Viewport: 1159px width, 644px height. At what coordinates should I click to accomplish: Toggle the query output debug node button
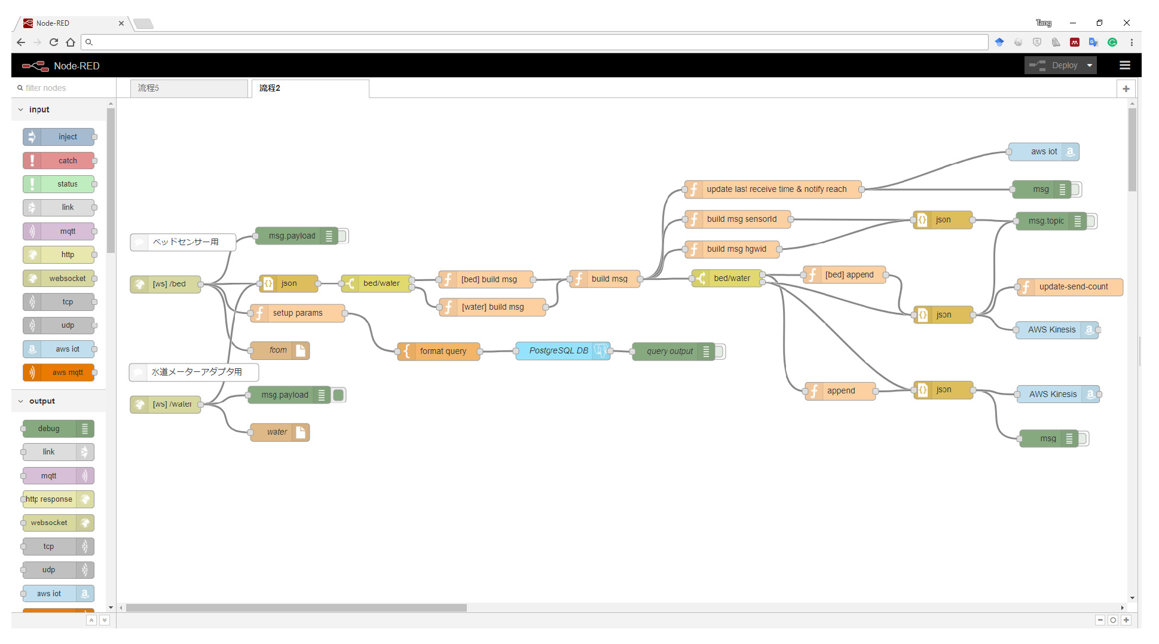[x=720, y=352]
